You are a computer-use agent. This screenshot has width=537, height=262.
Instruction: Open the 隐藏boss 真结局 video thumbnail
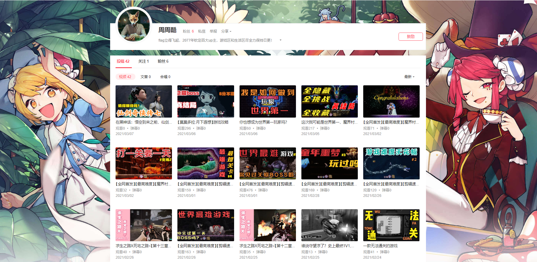206,101
